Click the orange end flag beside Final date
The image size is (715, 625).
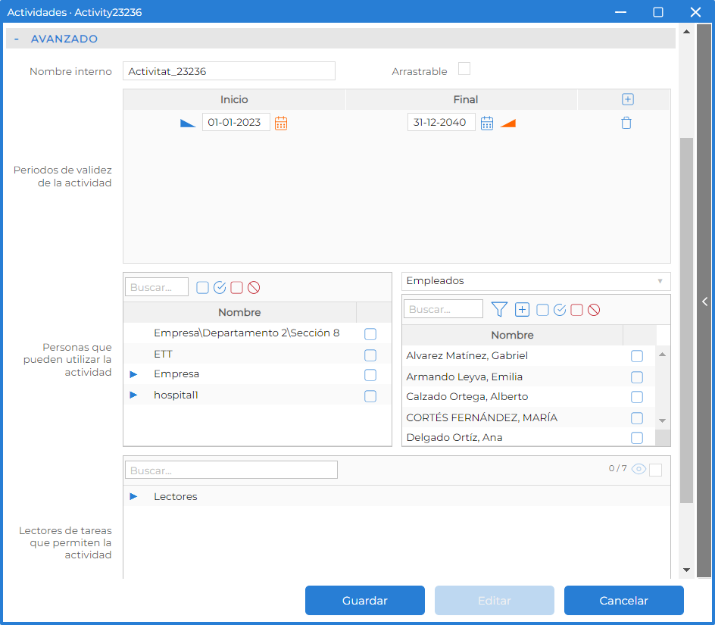click(508, 123)
